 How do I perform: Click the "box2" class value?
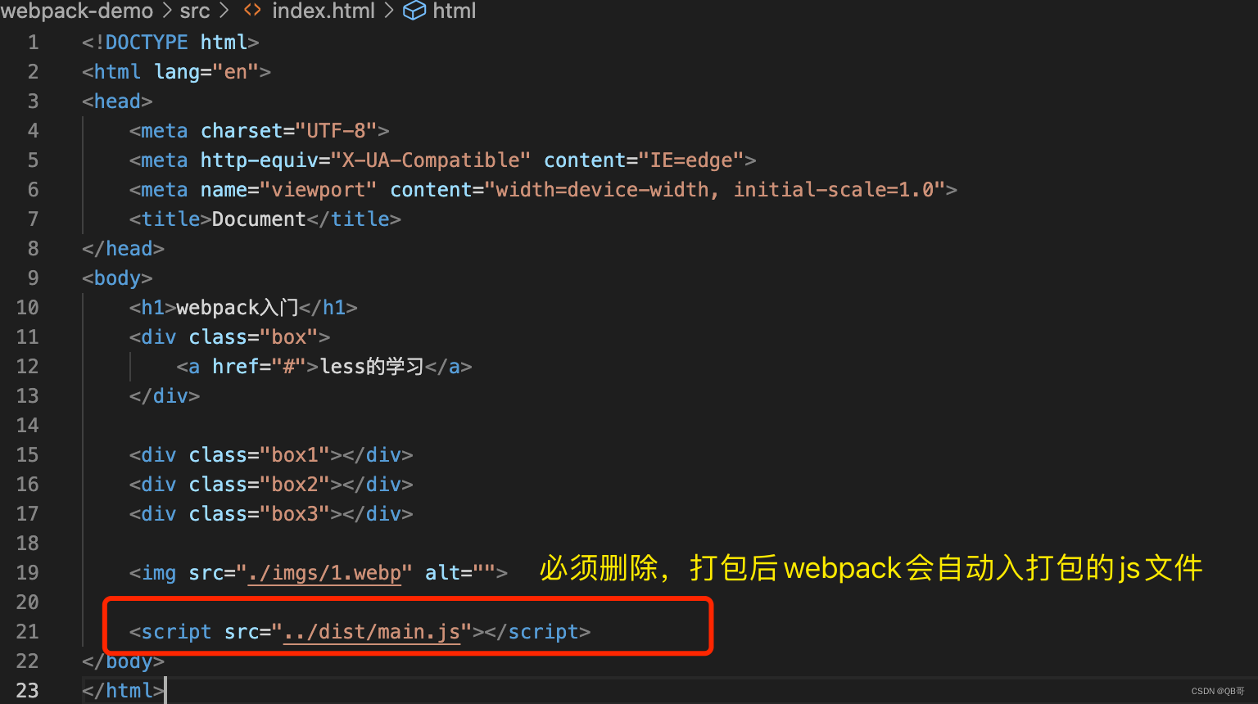point(295,485)
